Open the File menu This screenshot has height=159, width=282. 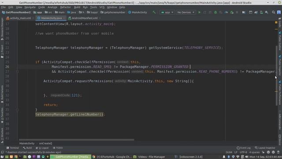pyautogui.click(x=3, y=7)
